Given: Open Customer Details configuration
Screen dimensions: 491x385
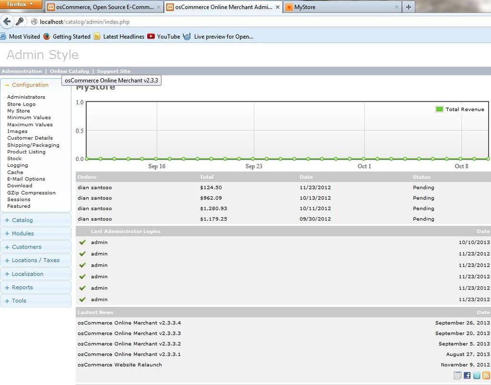Looking at the screenshot, I should [30, 138].
